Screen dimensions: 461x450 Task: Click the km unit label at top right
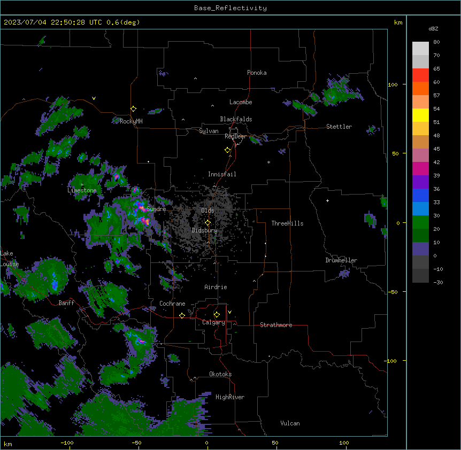398,22
